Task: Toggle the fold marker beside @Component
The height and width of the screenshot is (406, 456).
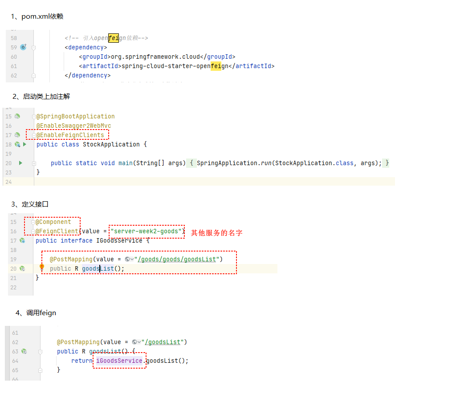Action: [33, 222]
